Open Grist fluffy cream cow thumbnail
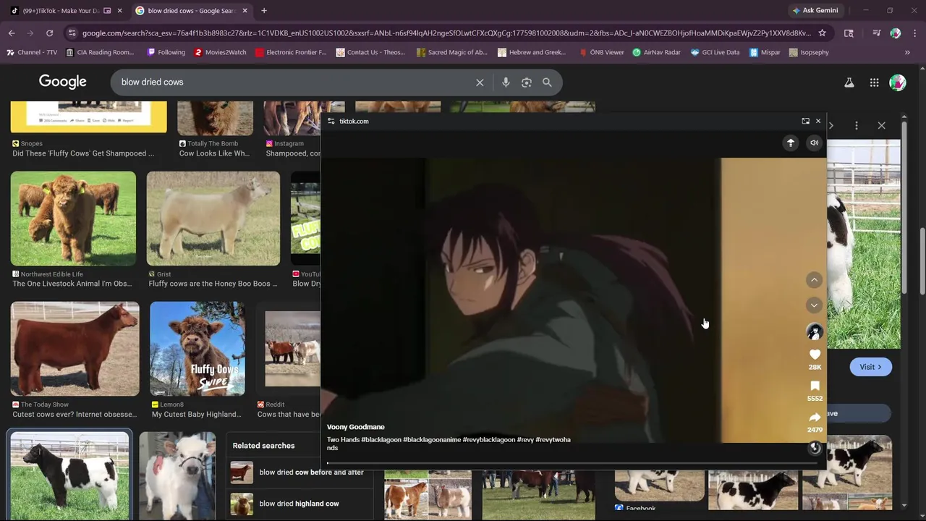Screen dimensions: 926x521 [213, 219]
